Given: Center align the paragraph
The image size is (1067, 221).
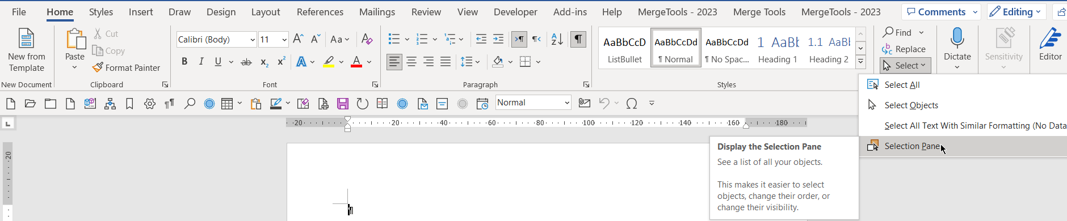Looking at the screenshot, I should (411, 62).
